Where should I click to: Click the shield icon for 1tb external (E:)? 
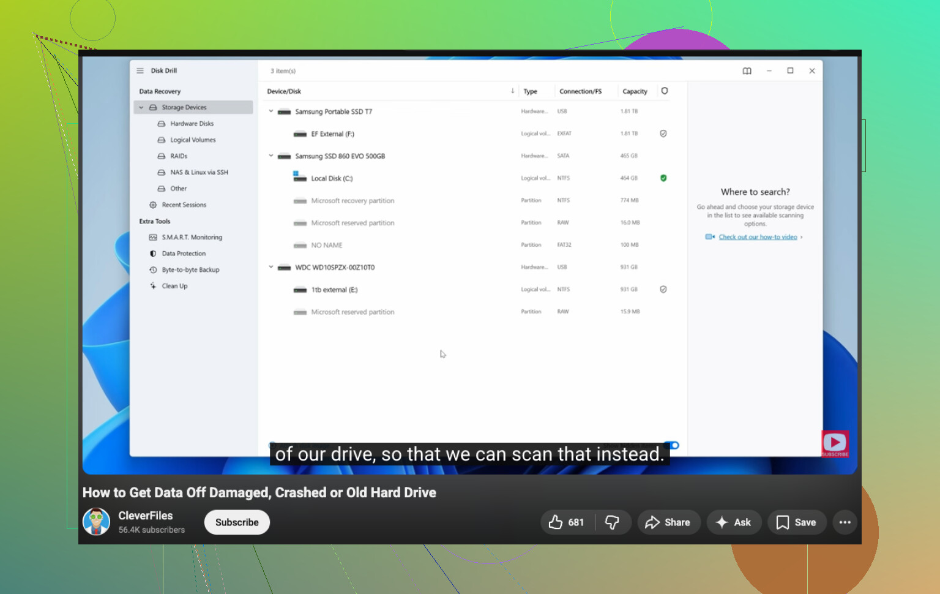(x=663, y=290)
